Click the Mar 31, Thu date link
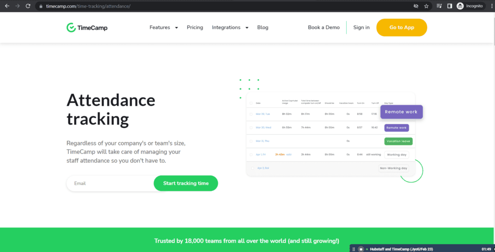 (x=262, y=141)
